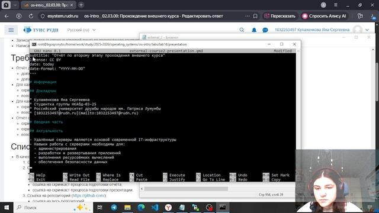Open the notifications bell
The image size is (379, 213).
tap(254, 30)
